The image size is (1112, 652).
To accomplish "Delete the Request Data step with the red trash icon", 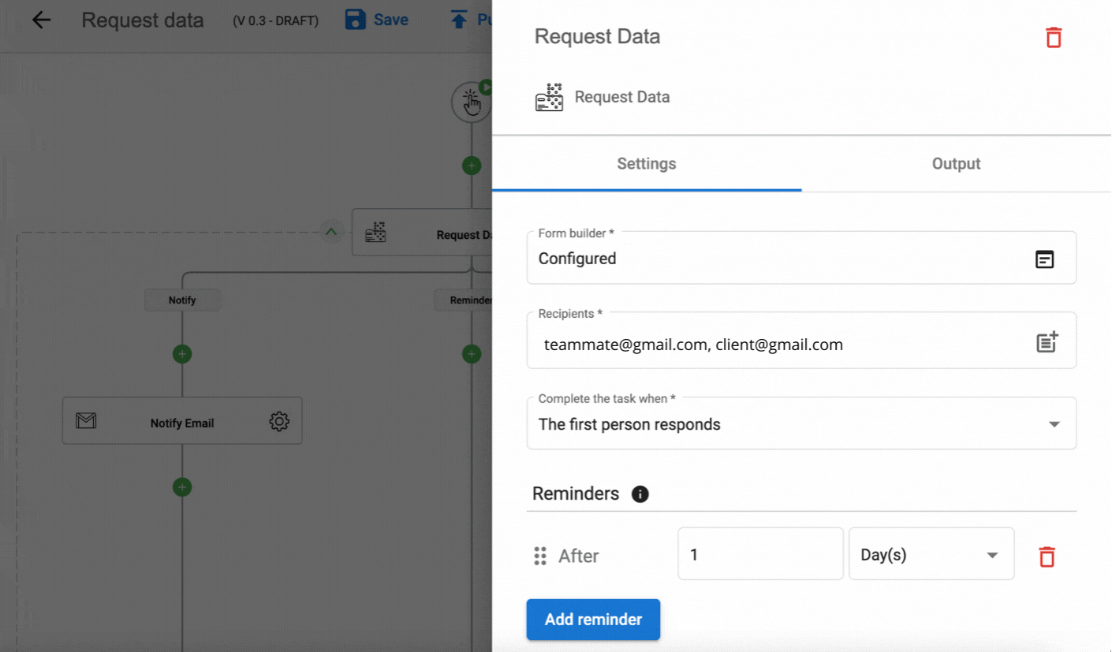I will point(1054,37).
